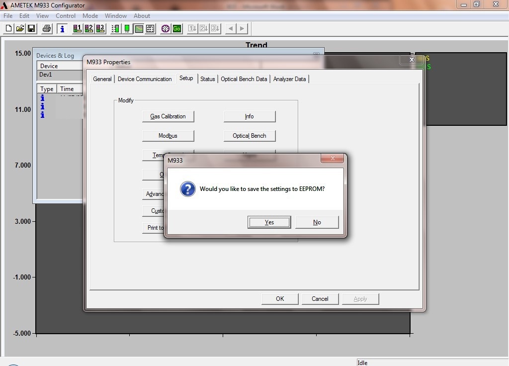Select the Trend 2 chart icon

click(x=89, y=28)
